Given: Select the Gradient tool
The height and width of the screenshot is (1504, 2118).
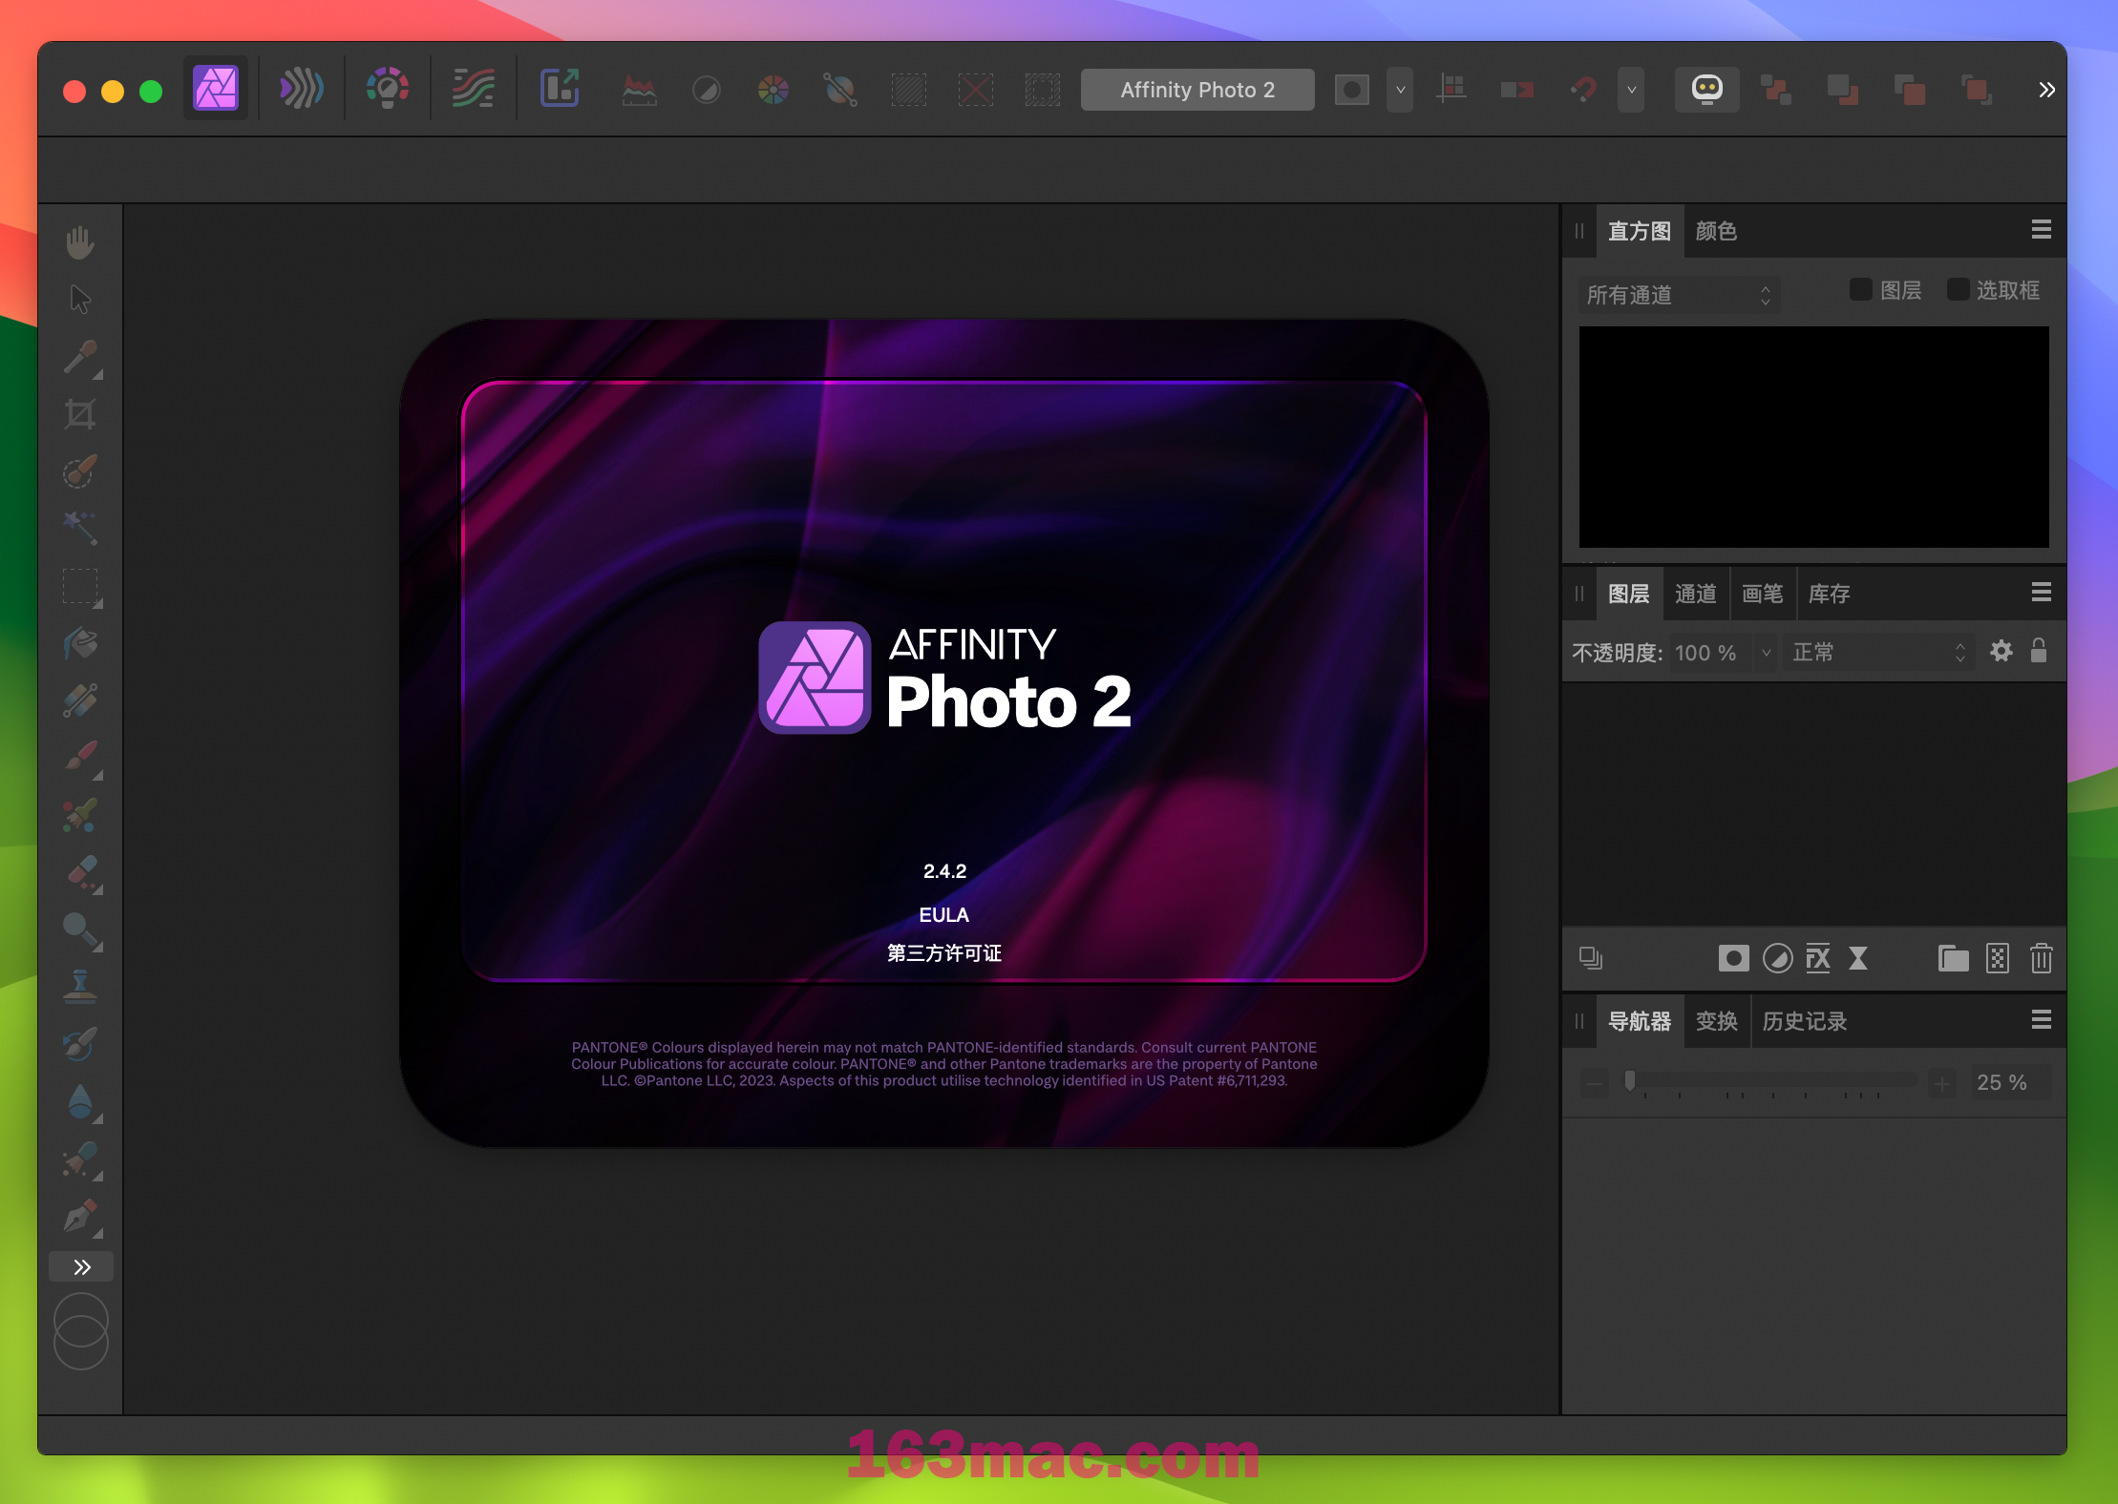Looking at the screenshot, I should (x=80, y=700).
